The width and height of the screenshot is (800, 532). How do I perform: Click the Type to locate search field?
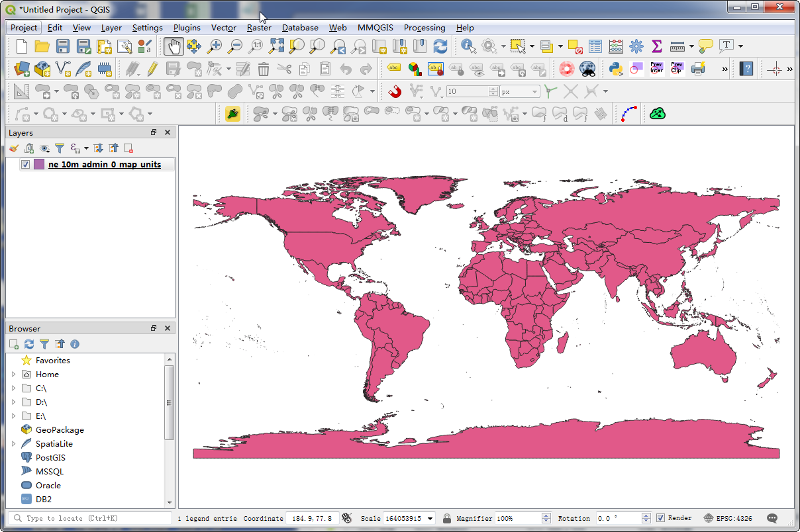click(x=91, y=518)
